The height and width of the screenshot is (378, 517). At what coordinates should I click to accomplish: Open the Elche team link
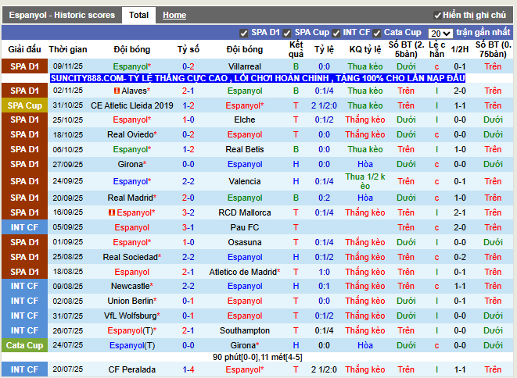(x=245, y=119)
